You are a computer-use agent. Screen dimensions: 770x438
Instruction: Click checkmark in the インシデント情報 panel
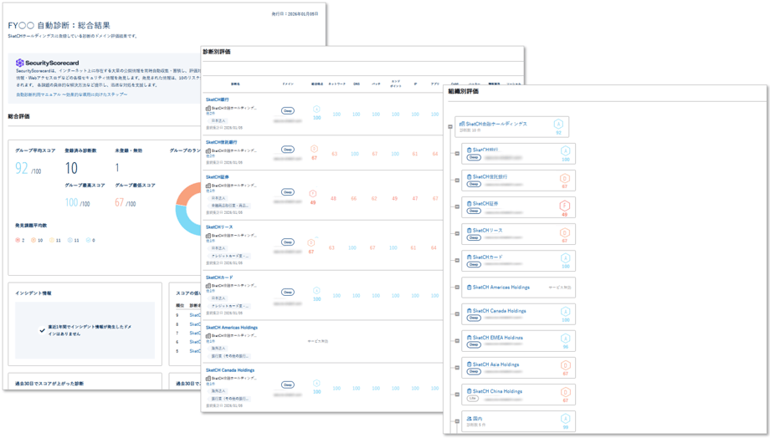[x=43, y=330]
